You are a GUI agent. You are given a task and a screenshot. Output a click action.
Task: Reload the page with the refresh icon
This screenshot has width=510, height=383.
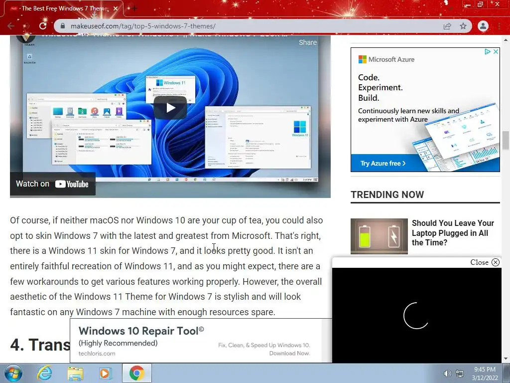point(43,26)
